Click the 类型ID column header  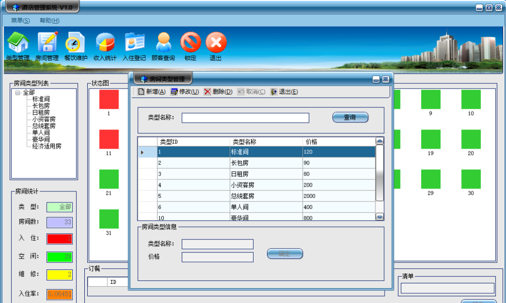(194, 142)
